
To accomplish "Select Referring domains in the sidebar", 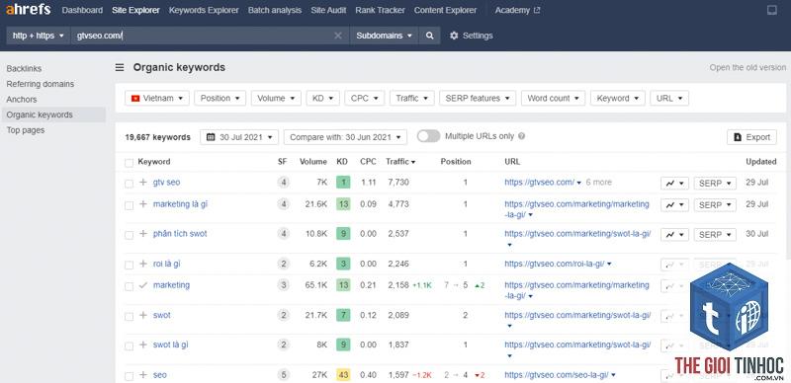I will pyautogui.click(x=41, y=84).
